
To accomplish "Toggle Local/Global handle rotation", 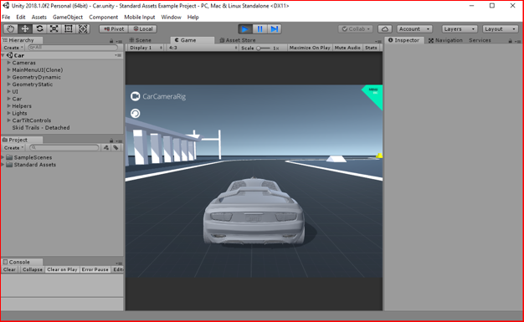I will [142, 29].
